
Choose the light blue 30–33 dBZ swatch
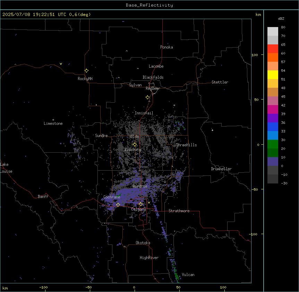pyautogui.click(x=273, y=136)
